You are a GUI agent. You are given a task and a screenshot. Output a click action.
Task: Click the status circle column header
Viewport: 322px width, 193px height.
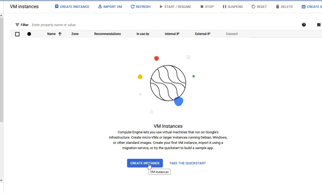(x=29, y=34)
